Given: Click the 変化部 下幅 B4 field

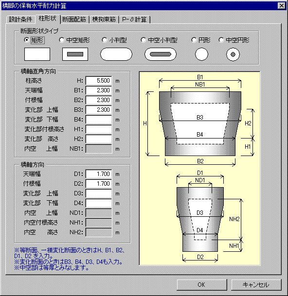Looking at the screenshot, I should pyautogui.click(x=99, y=120).
